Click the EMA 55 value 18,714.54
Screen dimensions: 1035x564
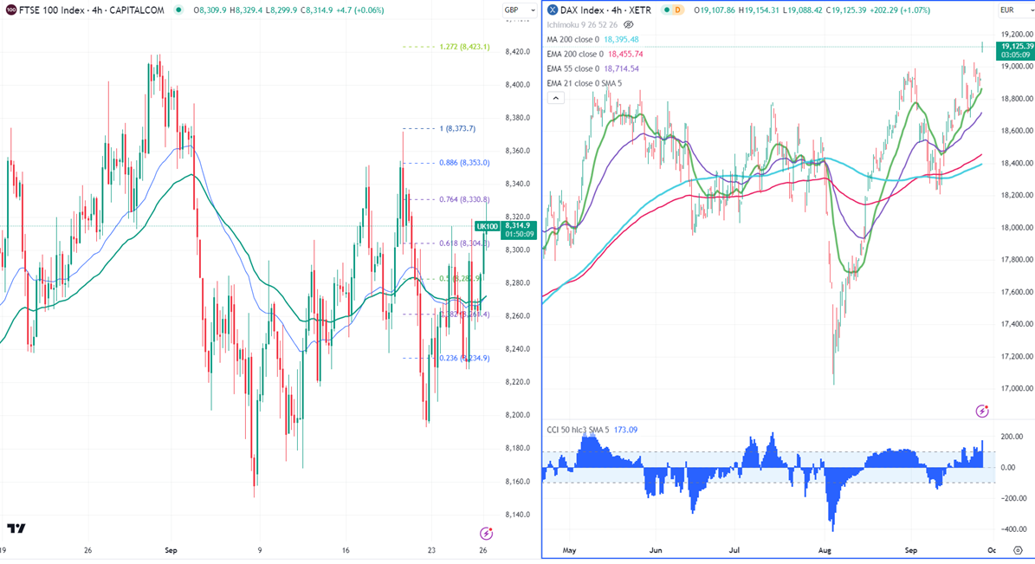[x=621, y=68]
